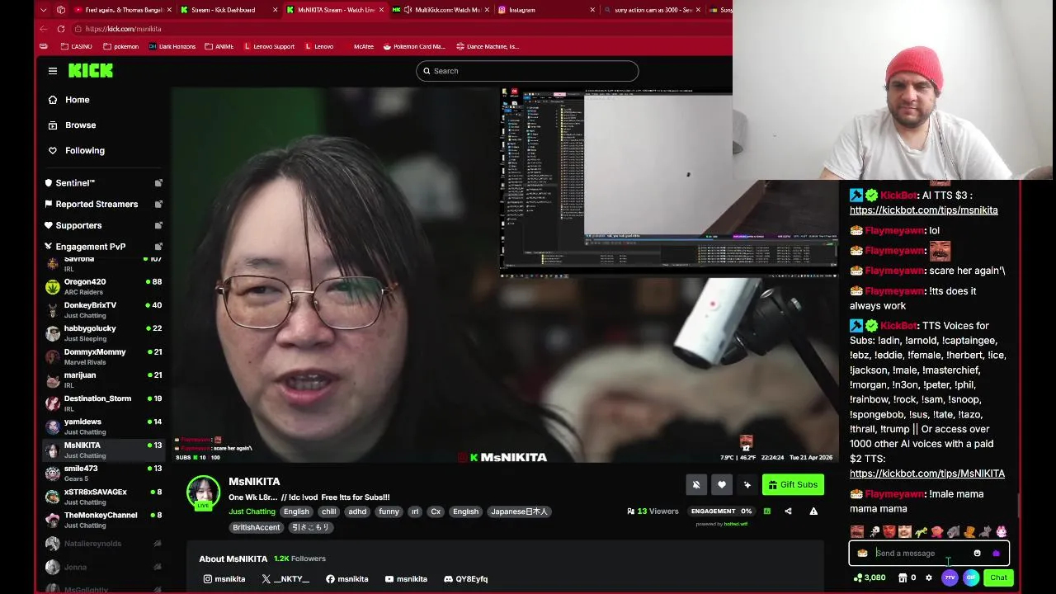Open smile473 channel in sidebar
This screenshot has width=1056, height=594.
(103, 473)
